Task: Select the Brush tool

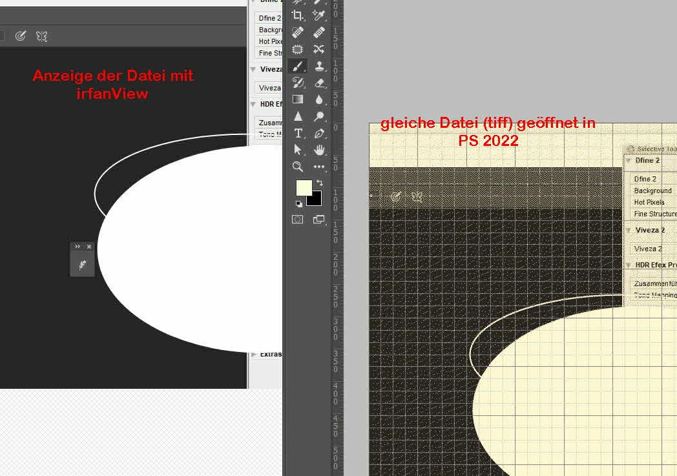Action: coord(298,66)
